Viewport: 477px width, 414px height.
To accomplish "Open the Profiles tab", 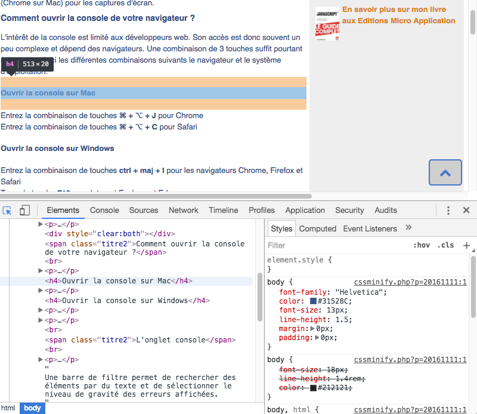I will (x=262, y=211).
